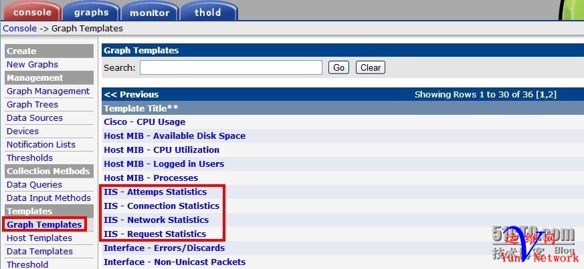
Task: Click the Management section header
Action: (x=49, y=77)
